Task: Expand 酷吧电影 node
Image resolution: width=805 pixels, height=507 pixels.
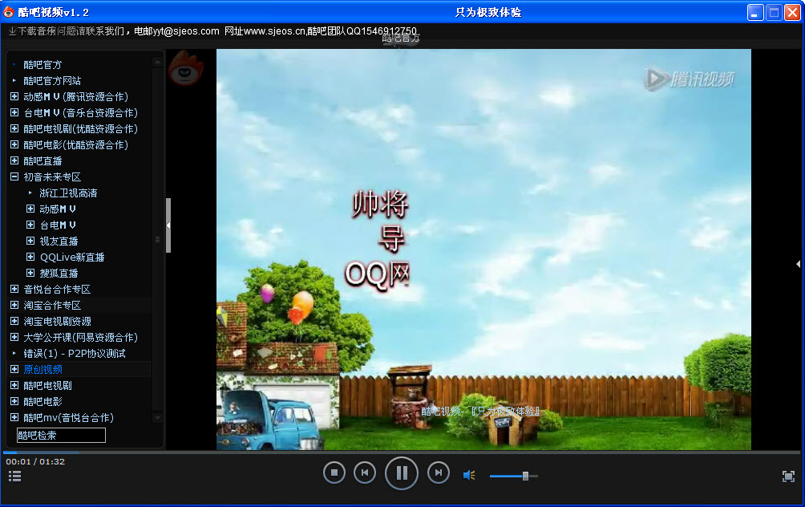Action: pos(14,401)
